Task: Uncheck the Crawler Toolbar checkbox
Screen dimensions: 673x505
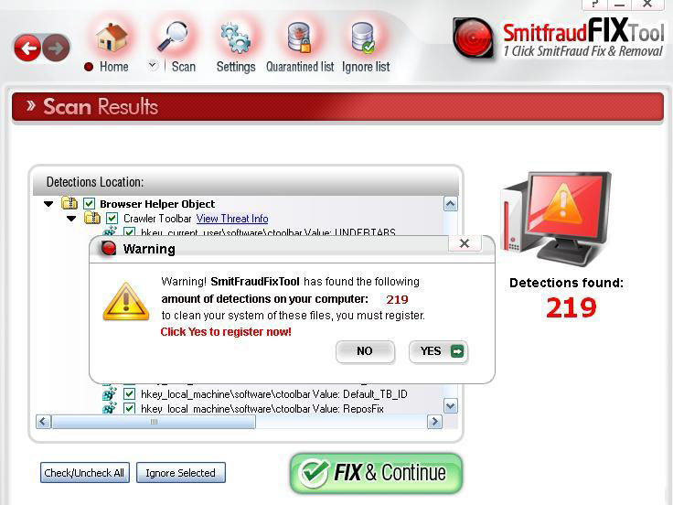Action: (x=112, y=218)
